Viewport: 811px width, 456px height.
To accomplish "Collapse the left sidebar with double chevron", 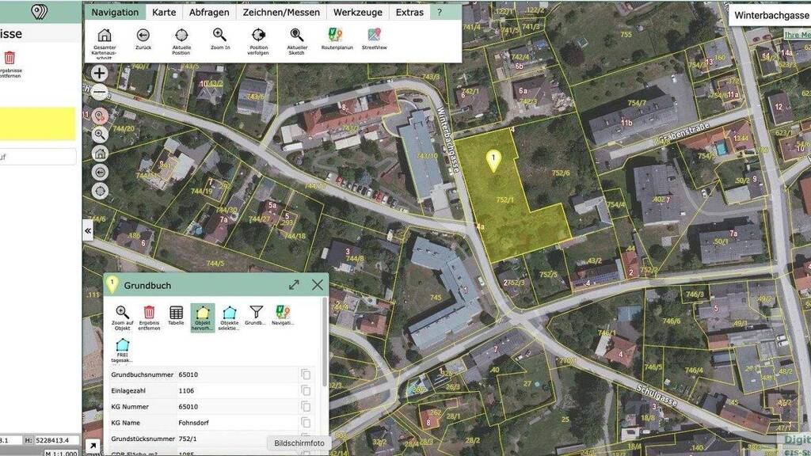I will (x=88, y=230).
